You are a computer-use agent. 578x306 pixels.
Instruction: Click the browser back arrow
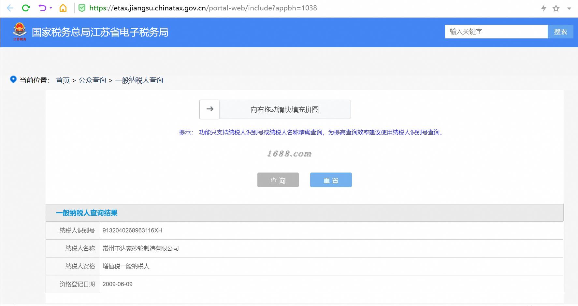10,8
